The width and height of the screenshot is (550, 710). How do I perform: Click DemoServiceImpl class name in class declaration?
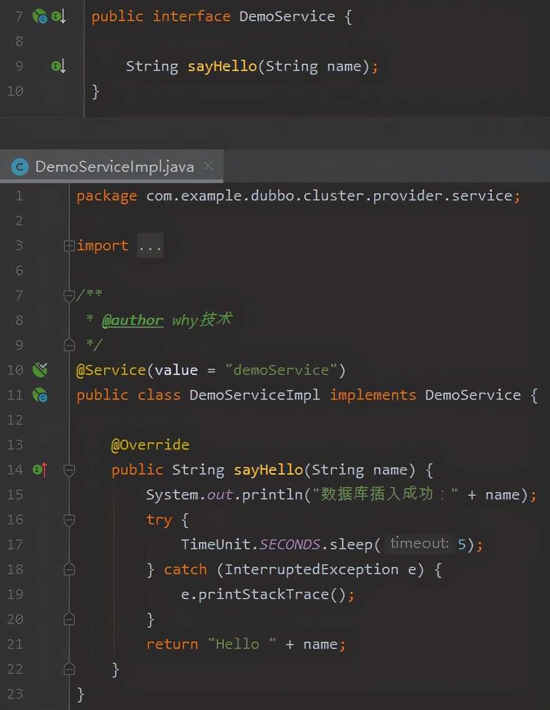(254, 395)
